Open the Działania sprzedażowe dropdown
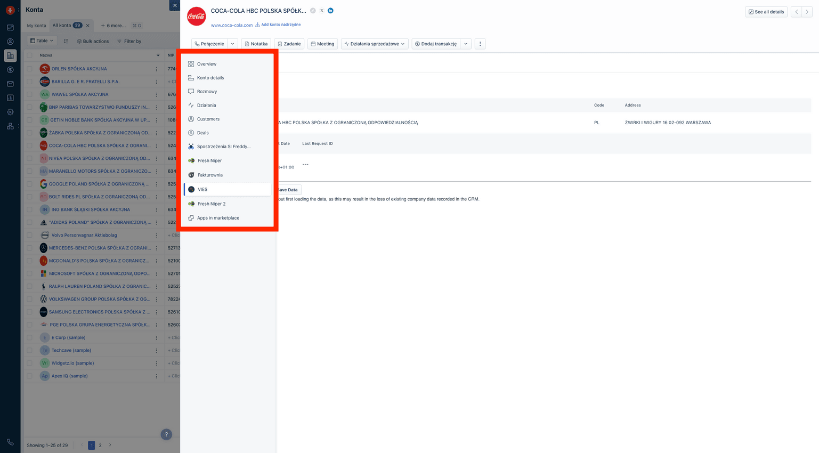 pos(375,44)
